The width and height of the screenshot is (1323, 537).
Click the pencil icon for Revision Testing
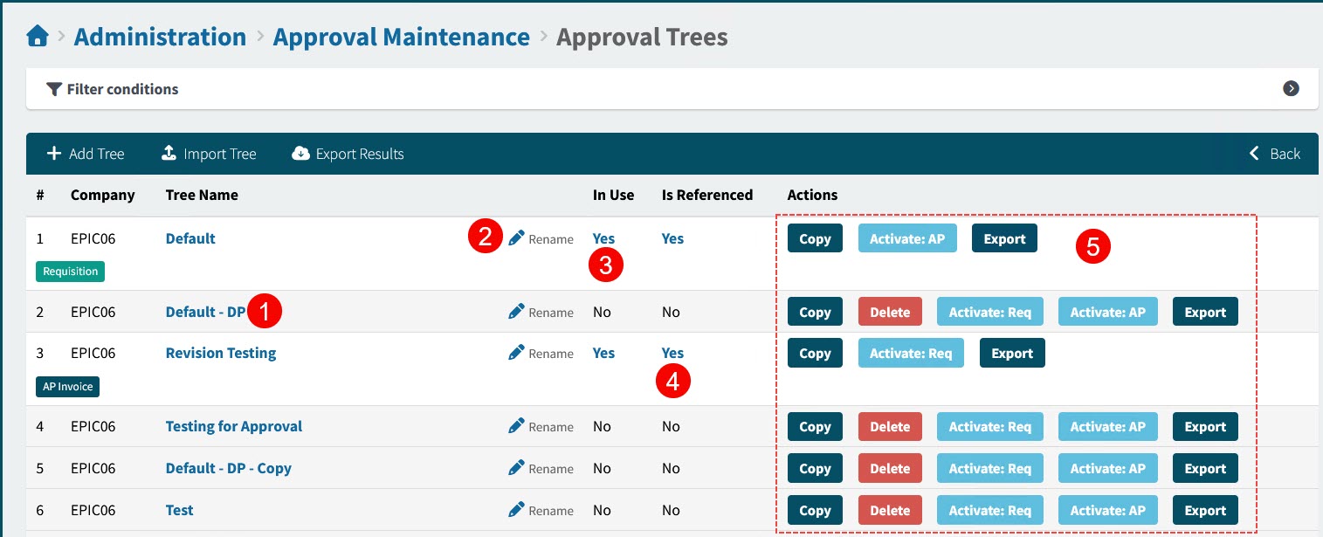pos(516,352)
